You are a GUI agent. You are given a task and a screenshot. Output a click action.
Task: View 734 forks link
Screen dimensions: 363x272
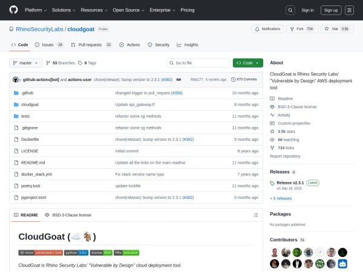282,148
